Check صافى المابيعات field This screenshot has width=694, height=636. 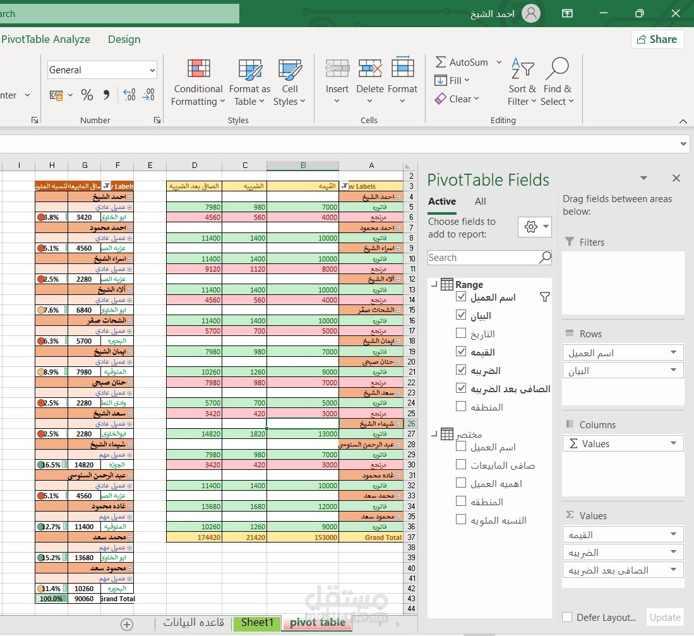coord(461,464)
